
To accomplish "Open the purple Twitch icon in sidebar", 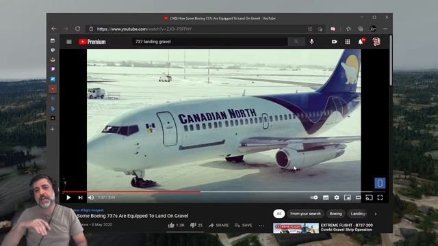I will point(53,69).
